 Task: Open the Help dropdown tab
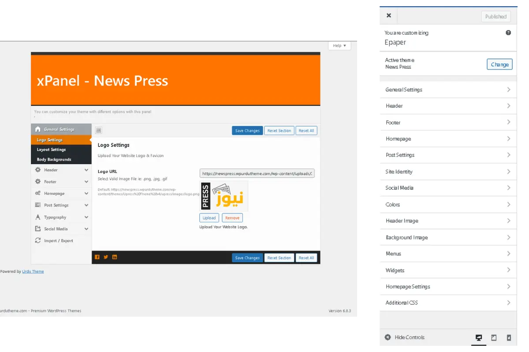point(339,45)
